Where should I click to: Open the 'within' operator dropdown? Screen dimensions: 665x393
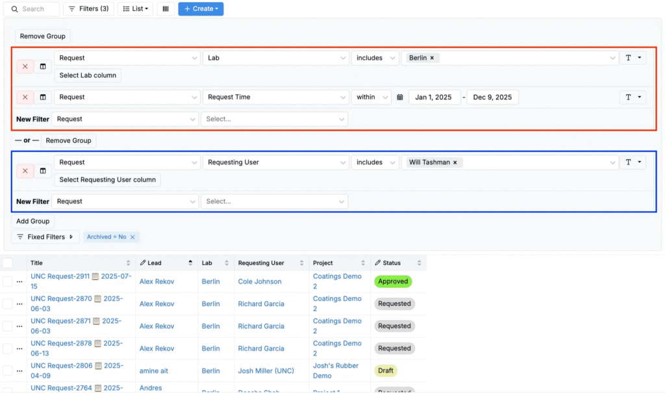pos(371,97)
